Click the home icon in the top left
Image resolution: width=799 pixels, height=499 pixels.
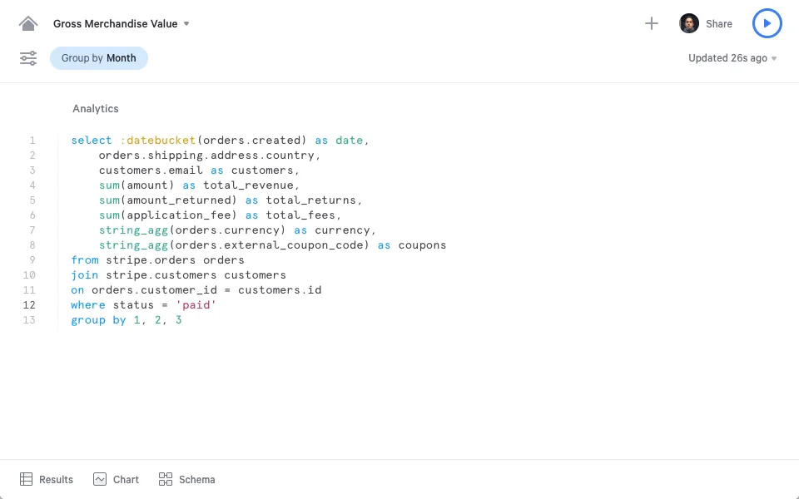pyautogui.click(x=28, y=22)
